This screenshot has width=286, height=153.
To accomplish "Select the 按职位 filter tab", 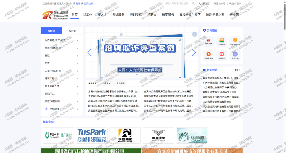I will tap(51, 31).
